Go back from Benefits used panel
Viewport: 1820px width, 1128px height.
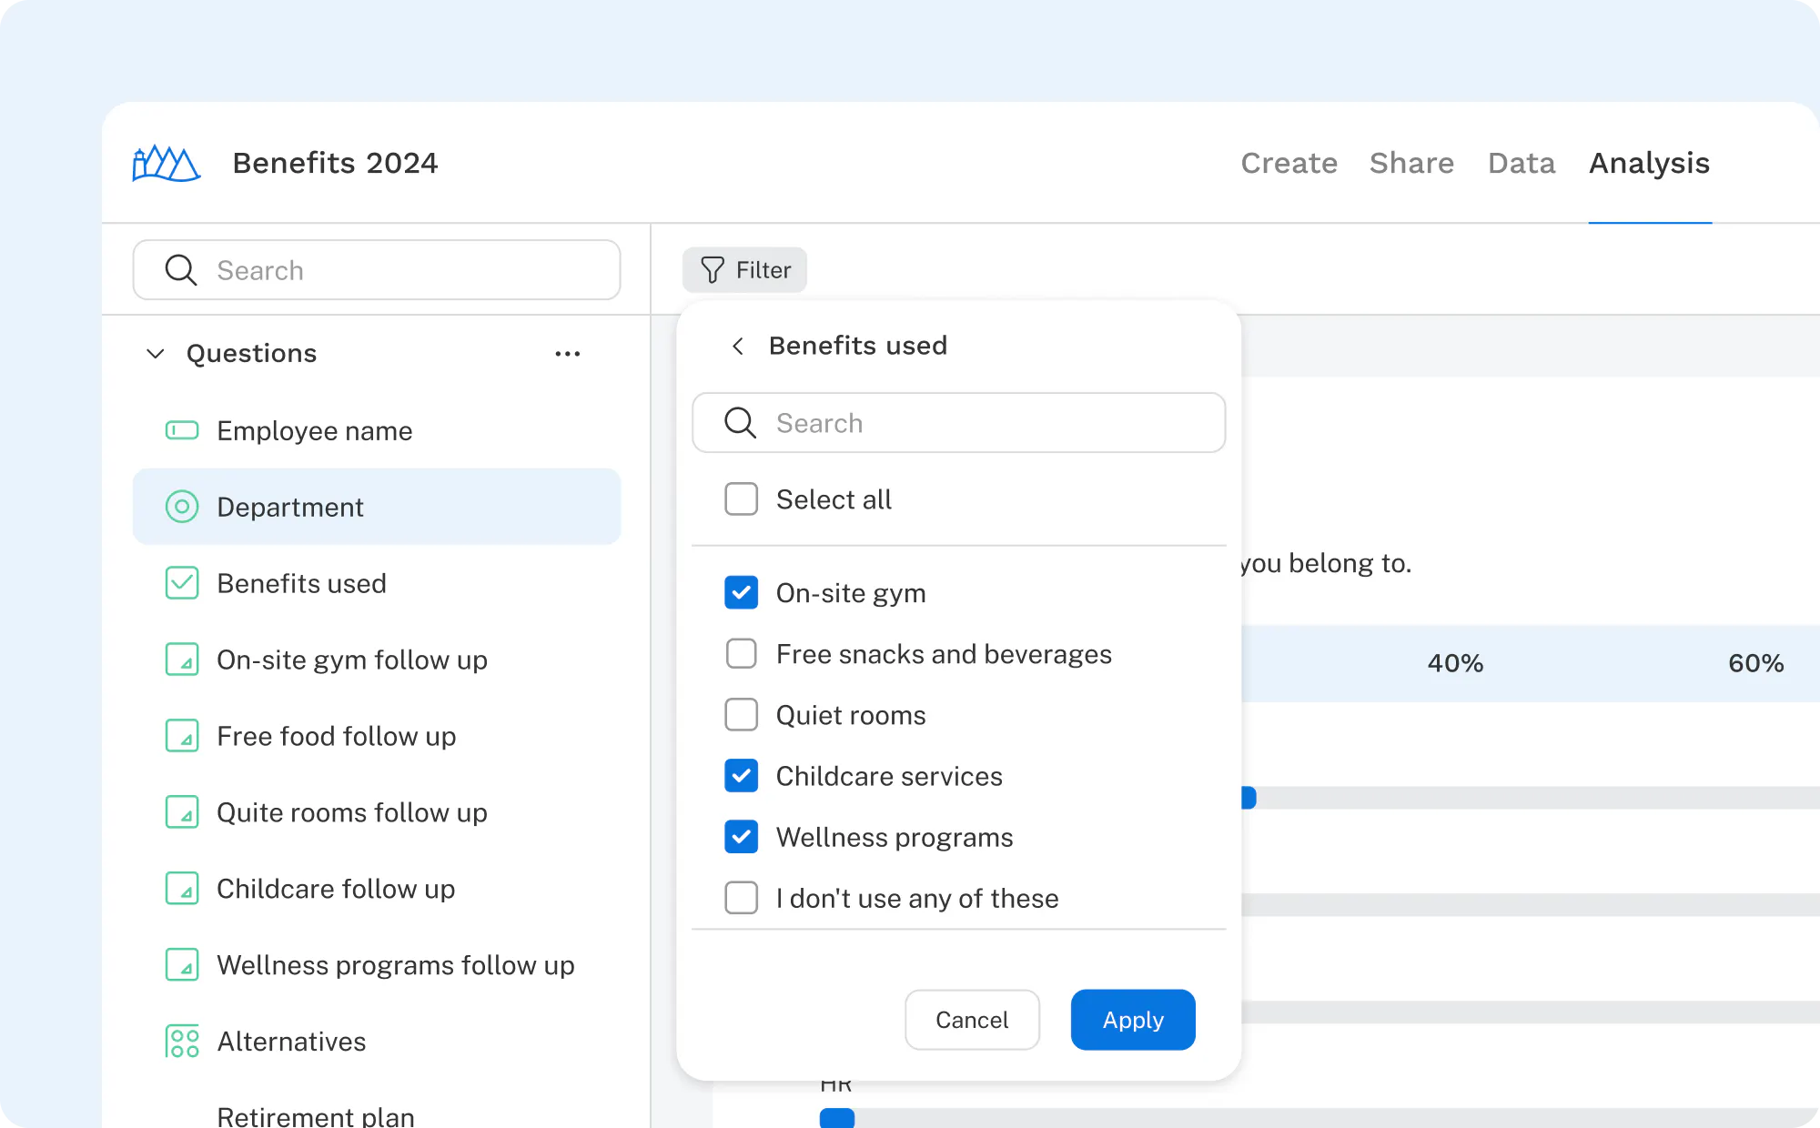738,346
